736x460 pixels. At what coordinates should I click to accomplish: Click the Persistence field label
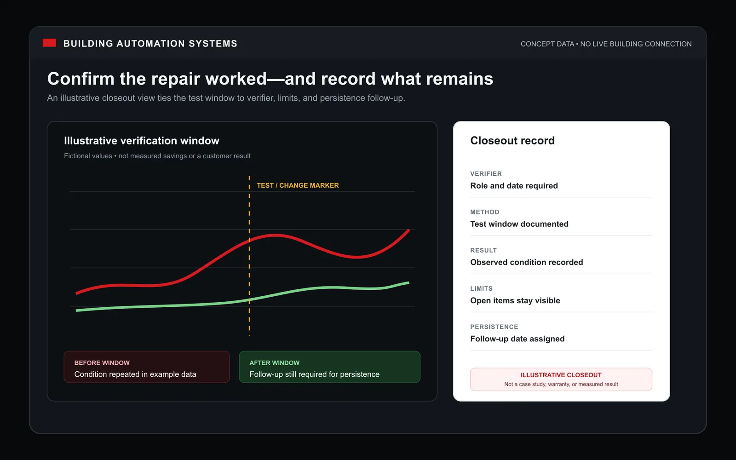[x=494, y=327]
